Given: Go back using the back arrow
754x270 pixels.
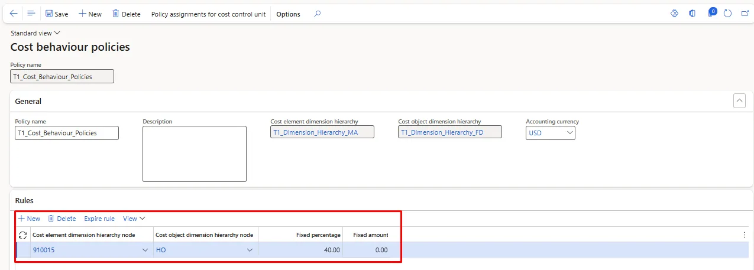Looking at the screenshot, I should click(x=14, y=14).
